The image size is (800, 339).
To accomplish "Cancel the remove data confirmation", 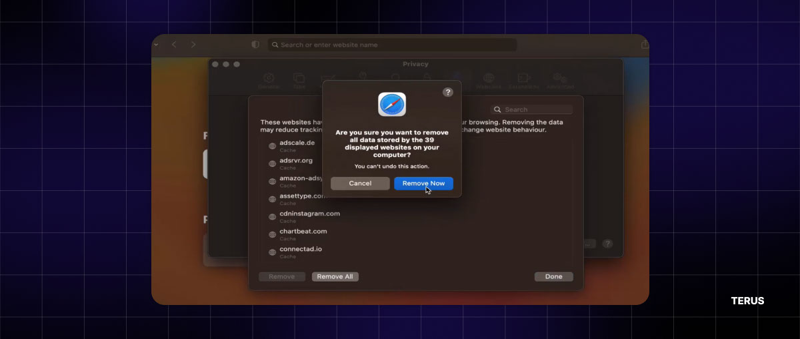I will coord(360,183).
